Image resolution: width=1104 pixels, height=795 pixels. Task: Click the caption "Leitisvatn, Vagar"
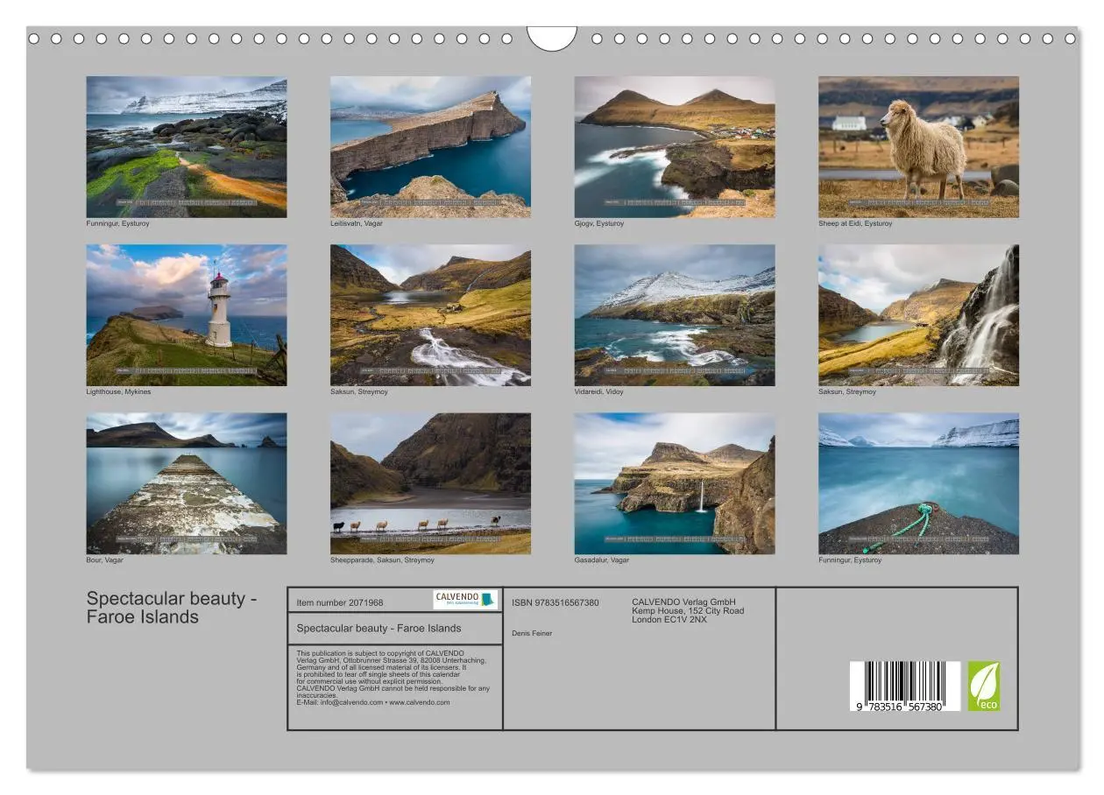[x=357, y=223]
